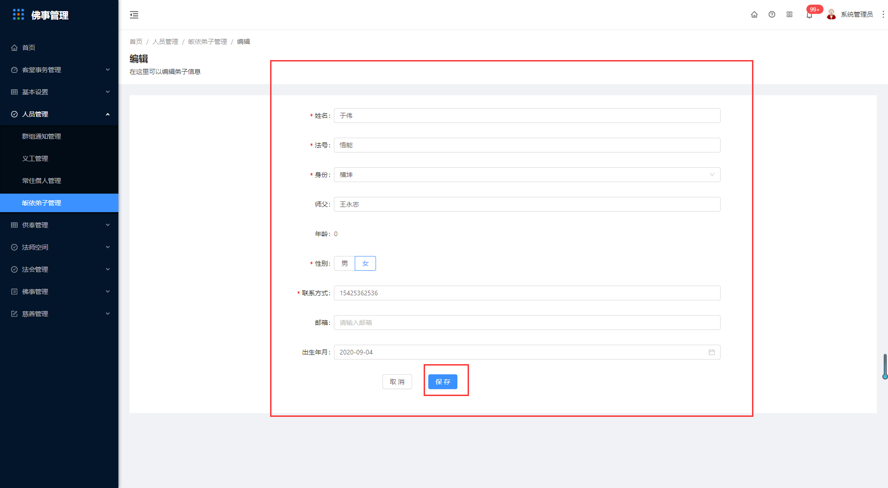
Task: Open the 身份 dropdown showing 横坤
Action: click(x=527, y=175)
